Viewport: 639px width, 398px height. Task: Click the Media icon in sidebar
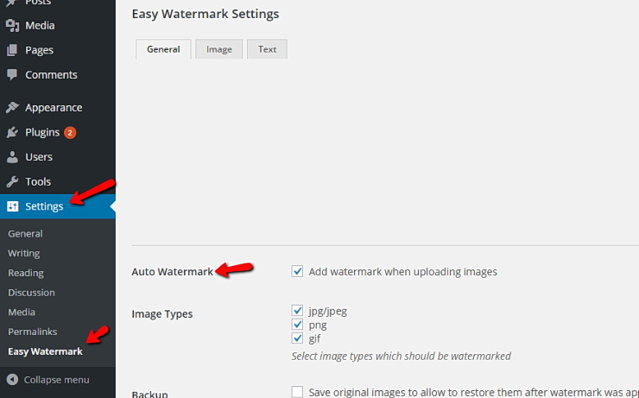12,26
